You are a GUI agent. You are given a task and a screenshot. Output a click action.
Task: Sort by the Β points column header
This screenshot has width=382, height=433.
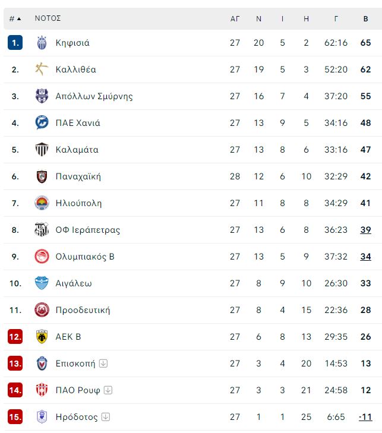coord(365,19)
